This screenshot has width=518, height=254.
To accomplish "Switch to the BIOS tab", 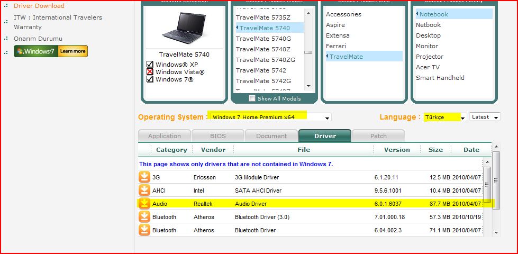I will 217,136.
